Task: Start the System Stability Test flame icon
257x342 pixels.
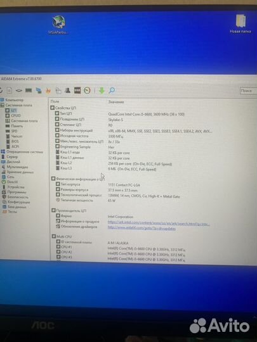Action: click(48, 91)
